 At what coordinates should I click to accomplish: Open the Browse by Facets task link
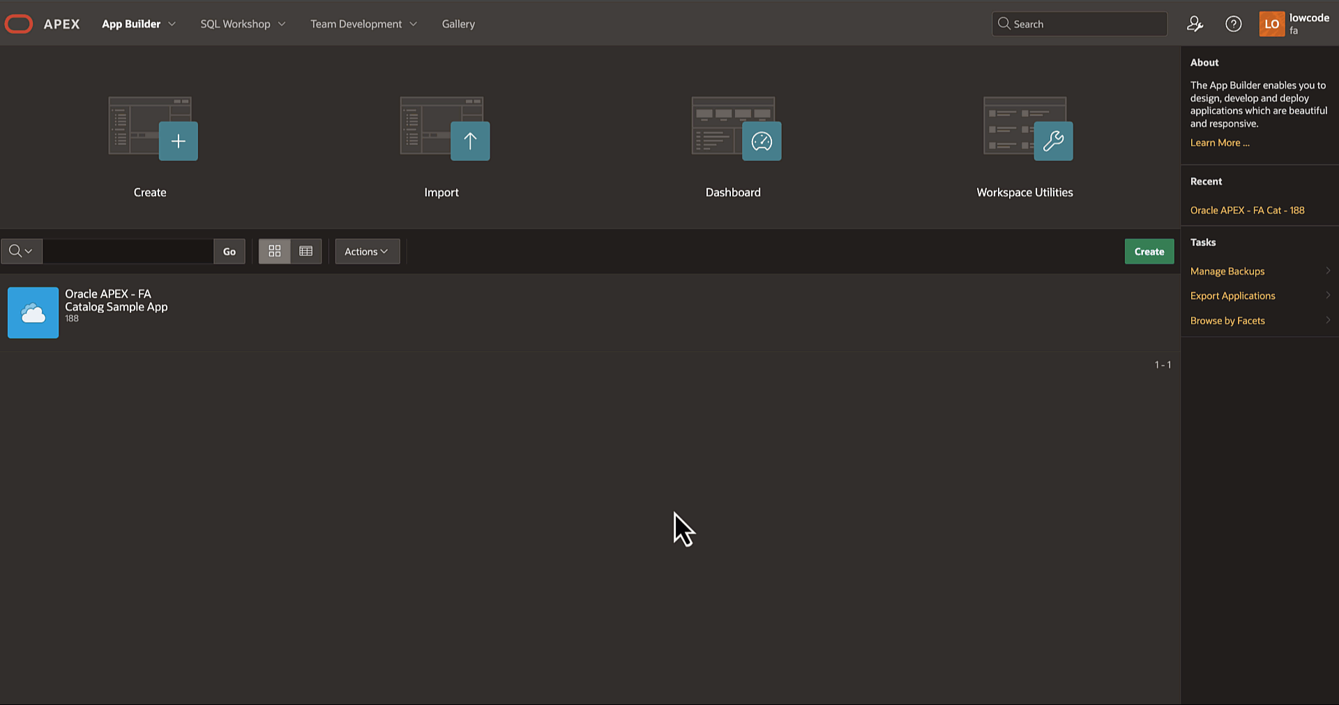(x=1227, y=321)
